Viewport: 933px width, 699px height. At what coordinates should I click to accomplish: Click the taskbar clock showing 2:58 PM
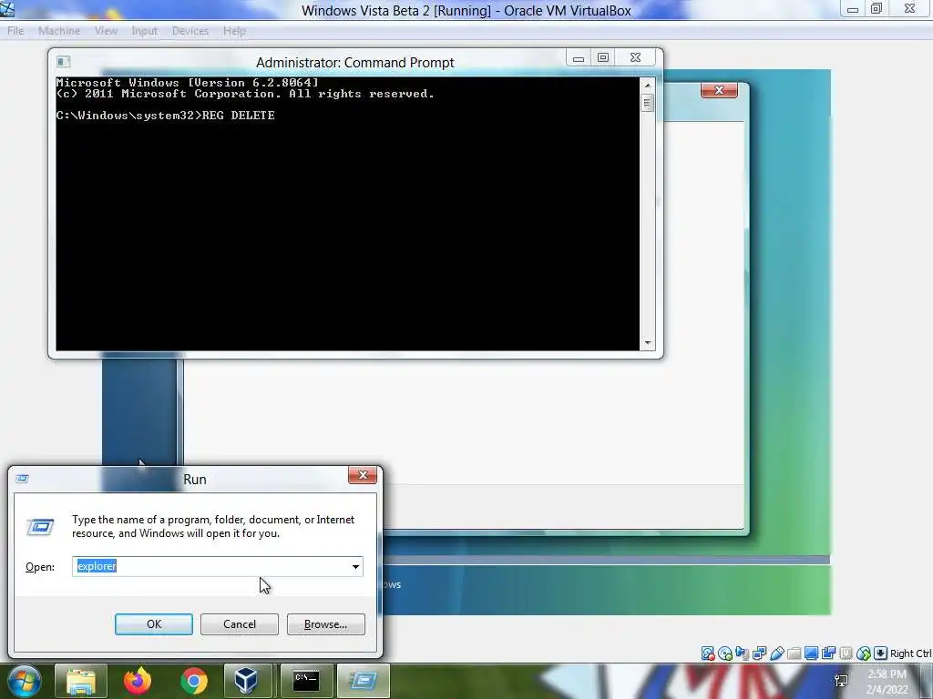coord(887,682)
